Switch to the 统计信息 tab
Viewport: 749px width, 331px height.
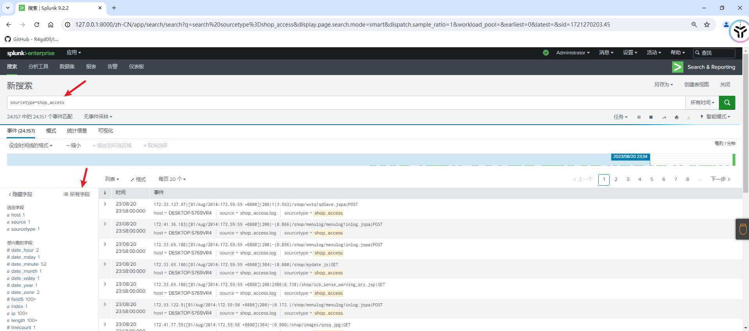click(x=77, y=131)
